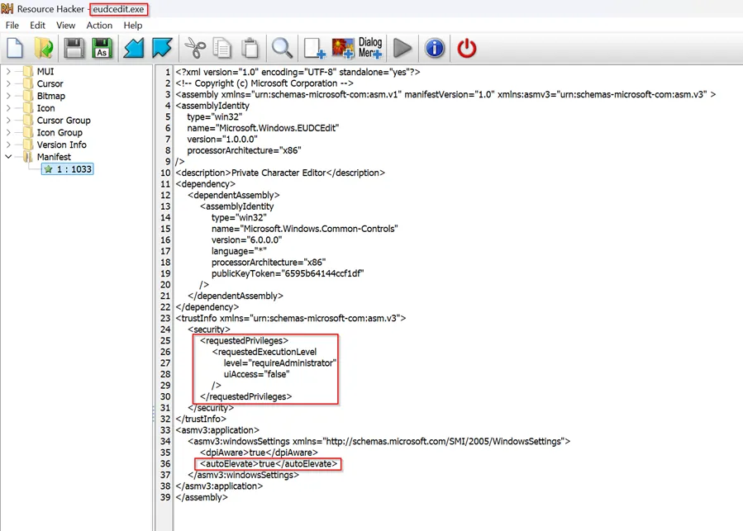
Task: Open the File menu
Action: 12,26
